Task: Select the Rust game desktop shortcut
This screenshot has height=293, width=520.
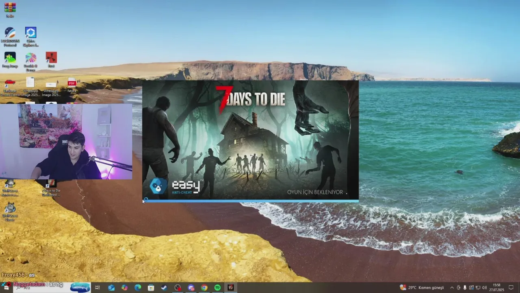Action: tap(51, 60)
